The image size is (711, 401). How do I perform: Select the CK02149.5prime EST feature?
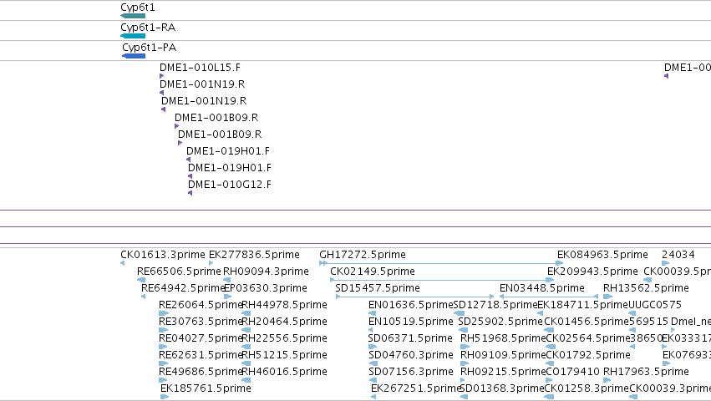[x=442, y=280]
